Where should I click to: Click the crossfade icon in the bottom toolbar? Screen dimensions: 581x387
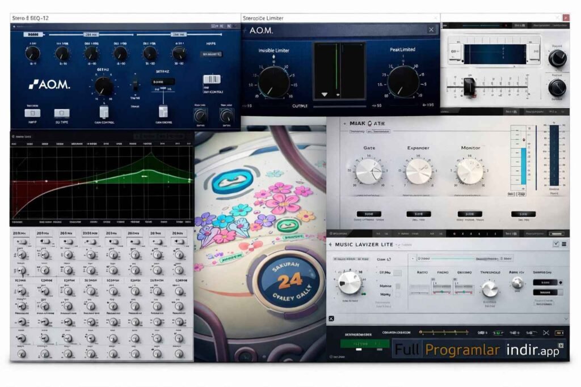(x=545, y=333)
